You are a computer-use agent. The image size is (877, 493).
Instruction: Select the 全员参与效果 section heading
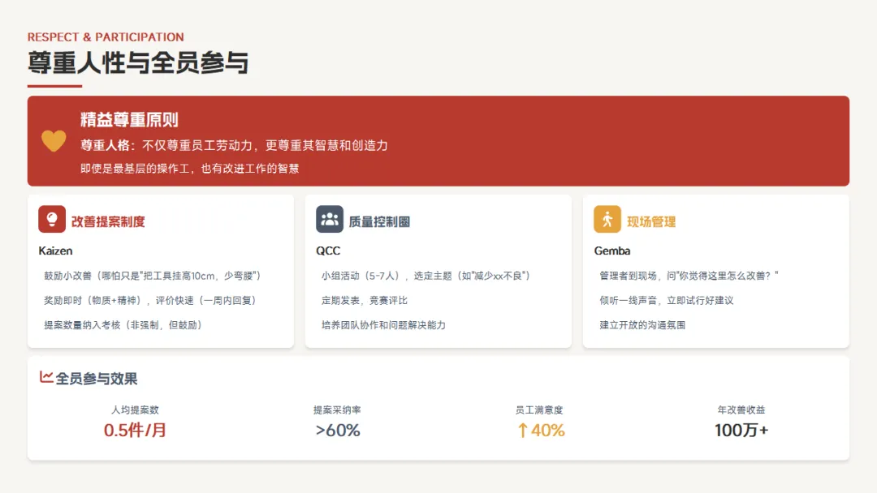pyautogui.click(x=97, y=379)
